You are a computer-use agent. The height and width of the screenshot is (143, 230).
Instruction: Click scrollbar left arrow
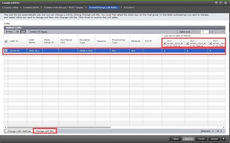pos(5,127)
